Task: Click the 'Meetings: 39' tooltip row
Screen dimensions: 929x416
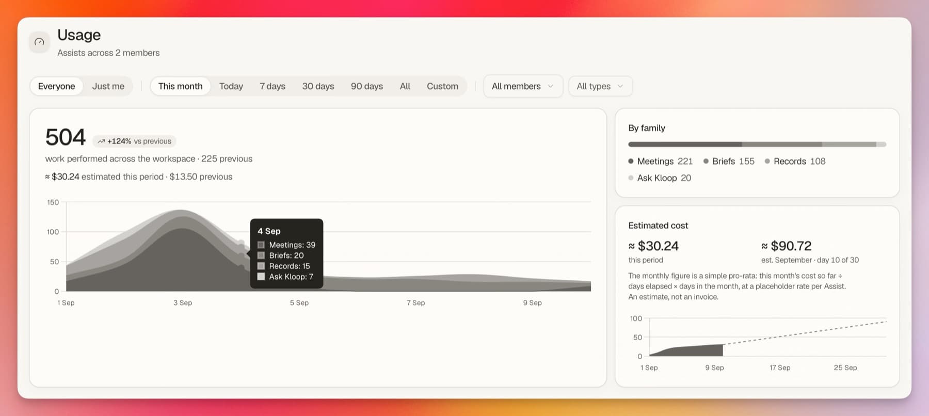Action: click(286, 245)
